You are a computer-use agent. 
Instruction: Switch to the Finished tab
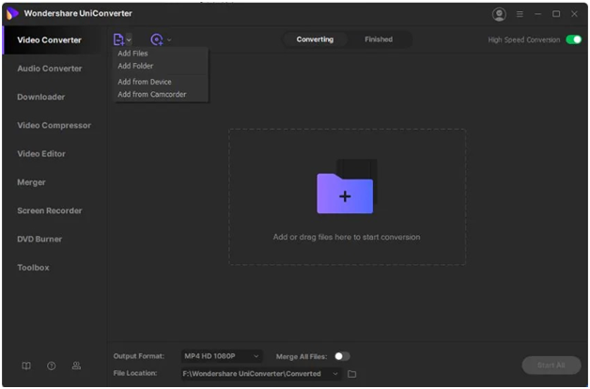point(379,39)
